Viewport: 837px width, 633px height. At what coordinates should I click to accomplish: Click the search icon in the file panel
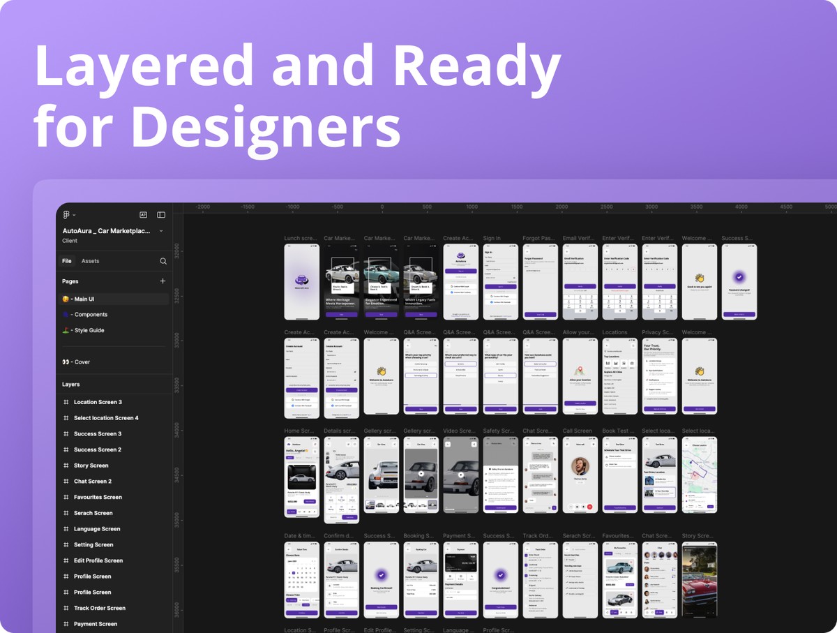coord(163,261)
